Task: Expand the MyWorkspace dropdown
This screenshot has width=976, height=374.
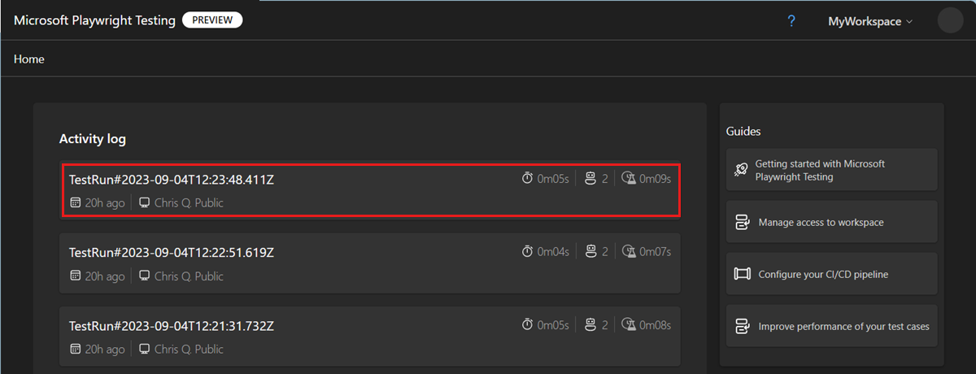Action: (869, 22)
